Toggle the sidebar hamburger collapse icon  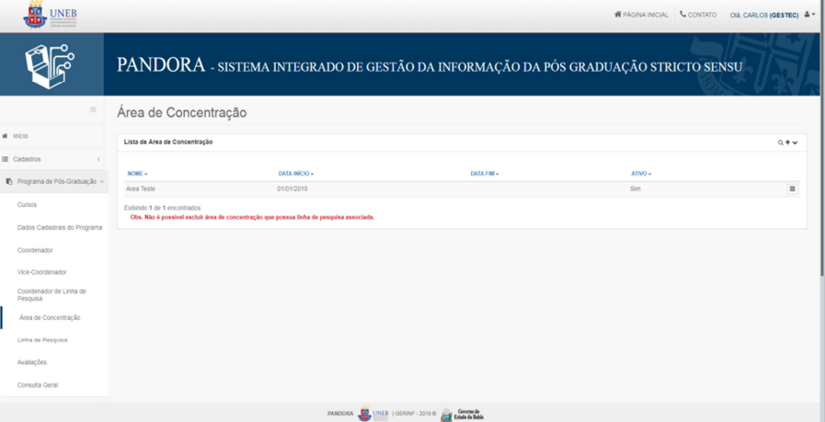[93, 109]
